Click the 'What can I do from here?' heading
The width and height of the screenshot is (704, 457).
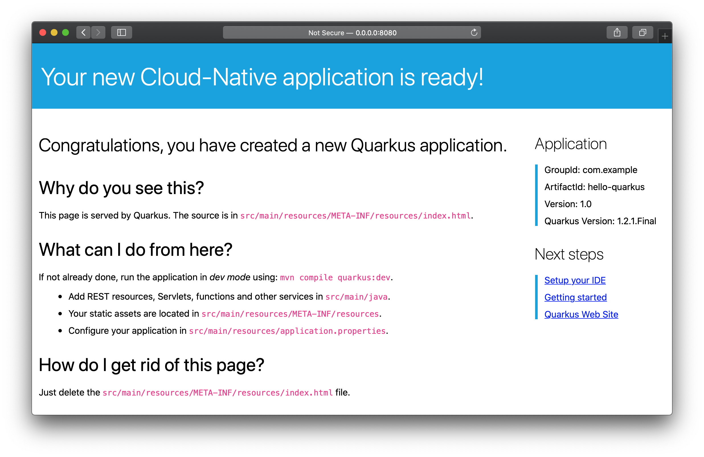pyautogui.click(x=136, y=250)
